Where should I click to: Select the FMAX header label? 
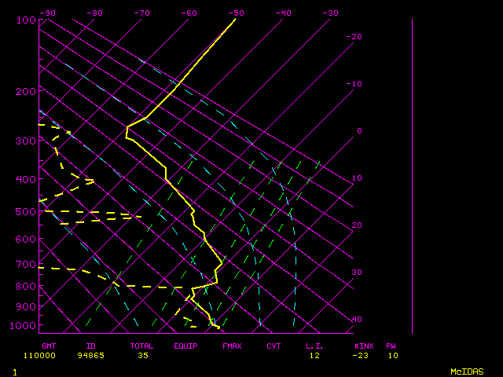tap(232, 346)
